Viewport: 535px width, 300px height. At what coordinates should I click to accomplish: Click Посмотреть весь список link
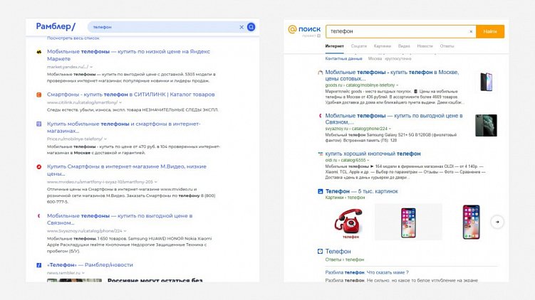(x=73, y=38)
